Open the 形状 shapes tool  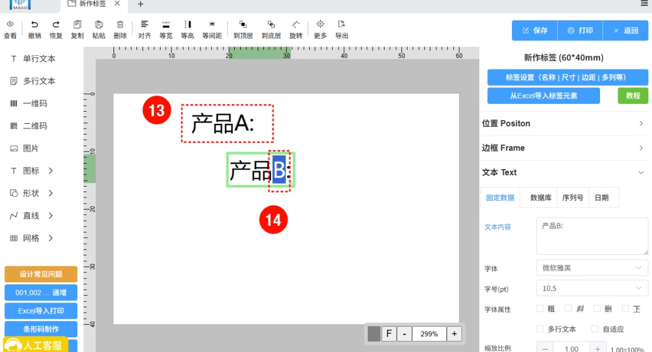[x=25, y=193]
